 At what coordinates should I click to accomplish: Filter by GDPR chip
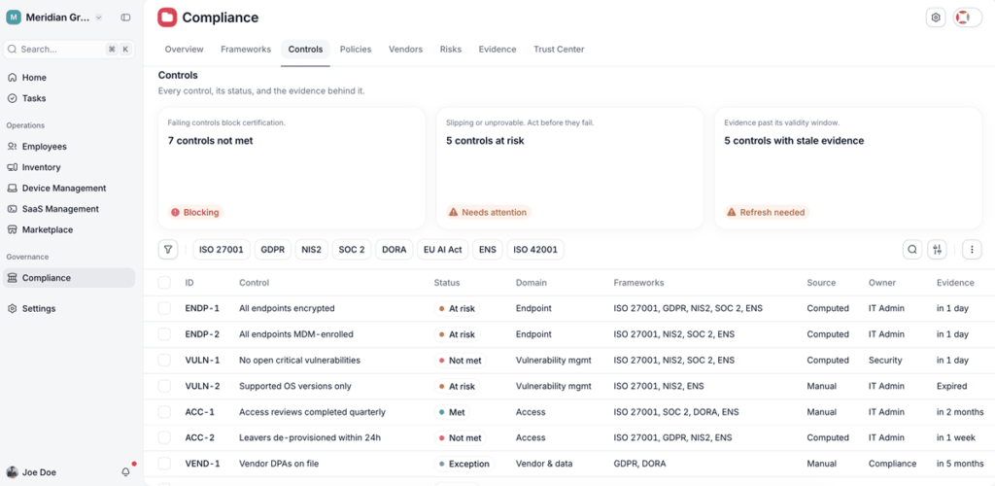point(273,250)
